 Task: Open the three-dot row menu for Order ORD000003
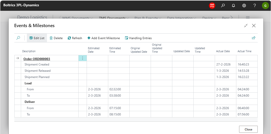83,58
